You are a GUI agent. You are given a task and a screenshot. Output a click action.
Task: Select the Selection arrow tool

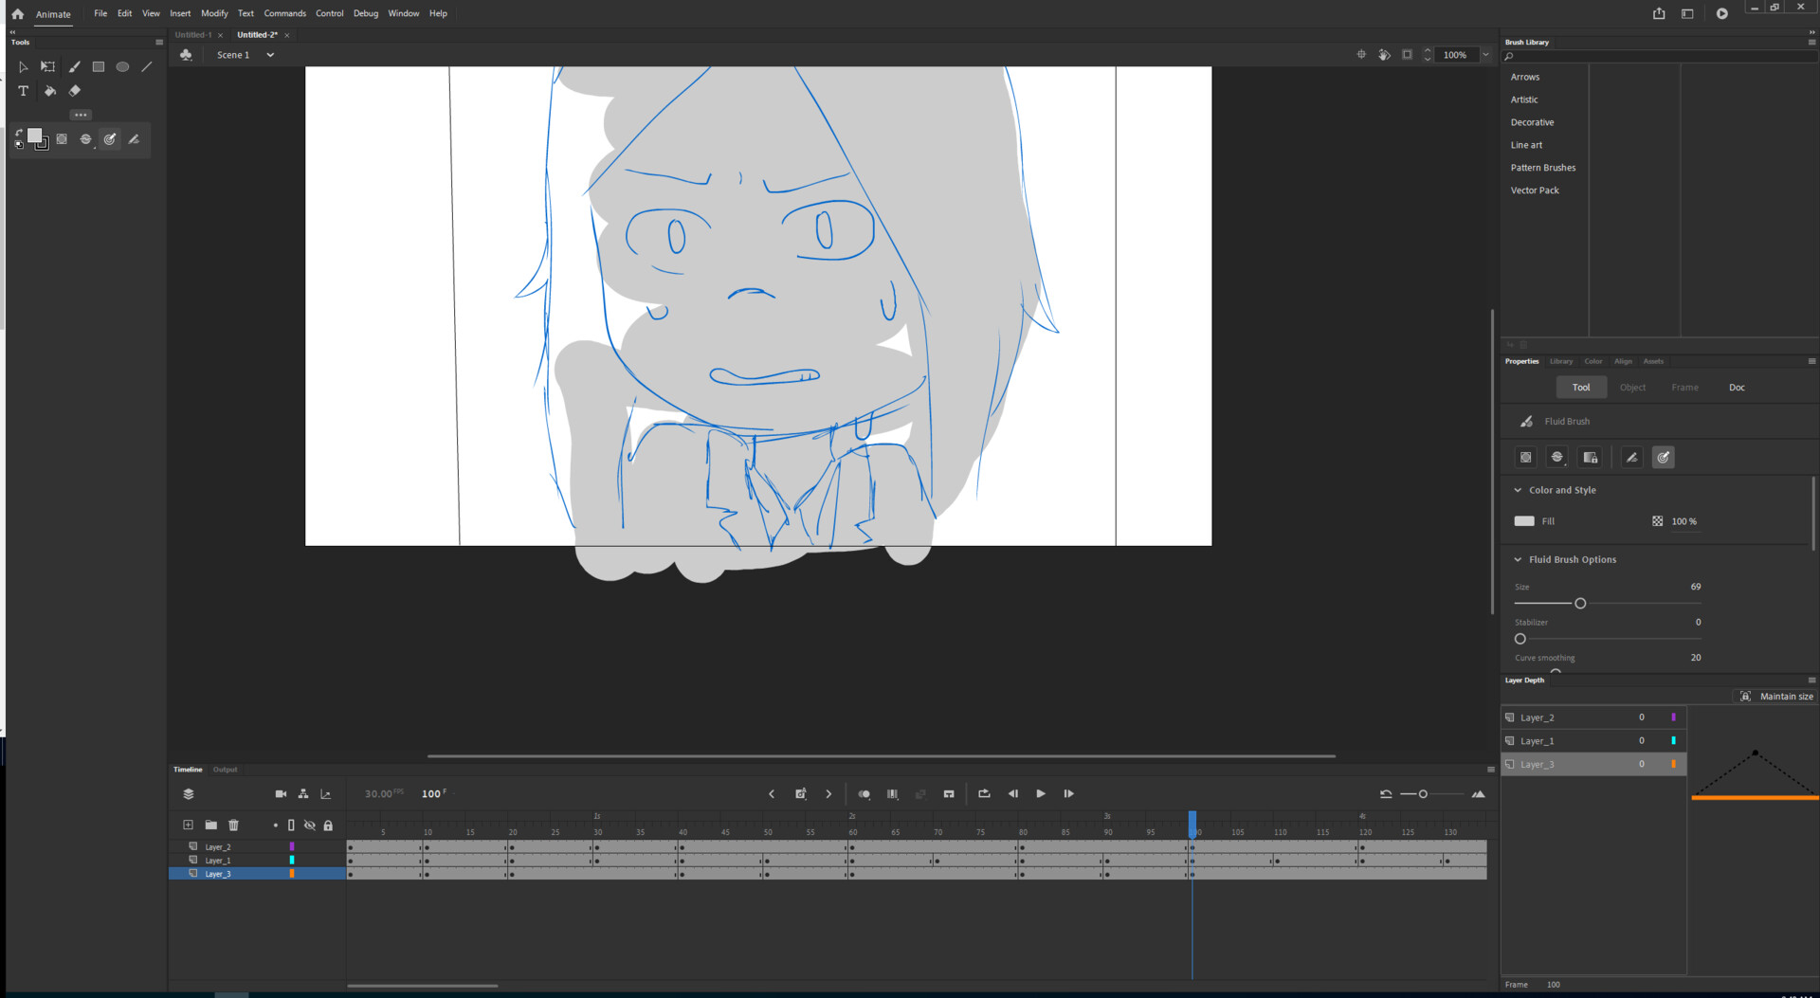[23, 66]
